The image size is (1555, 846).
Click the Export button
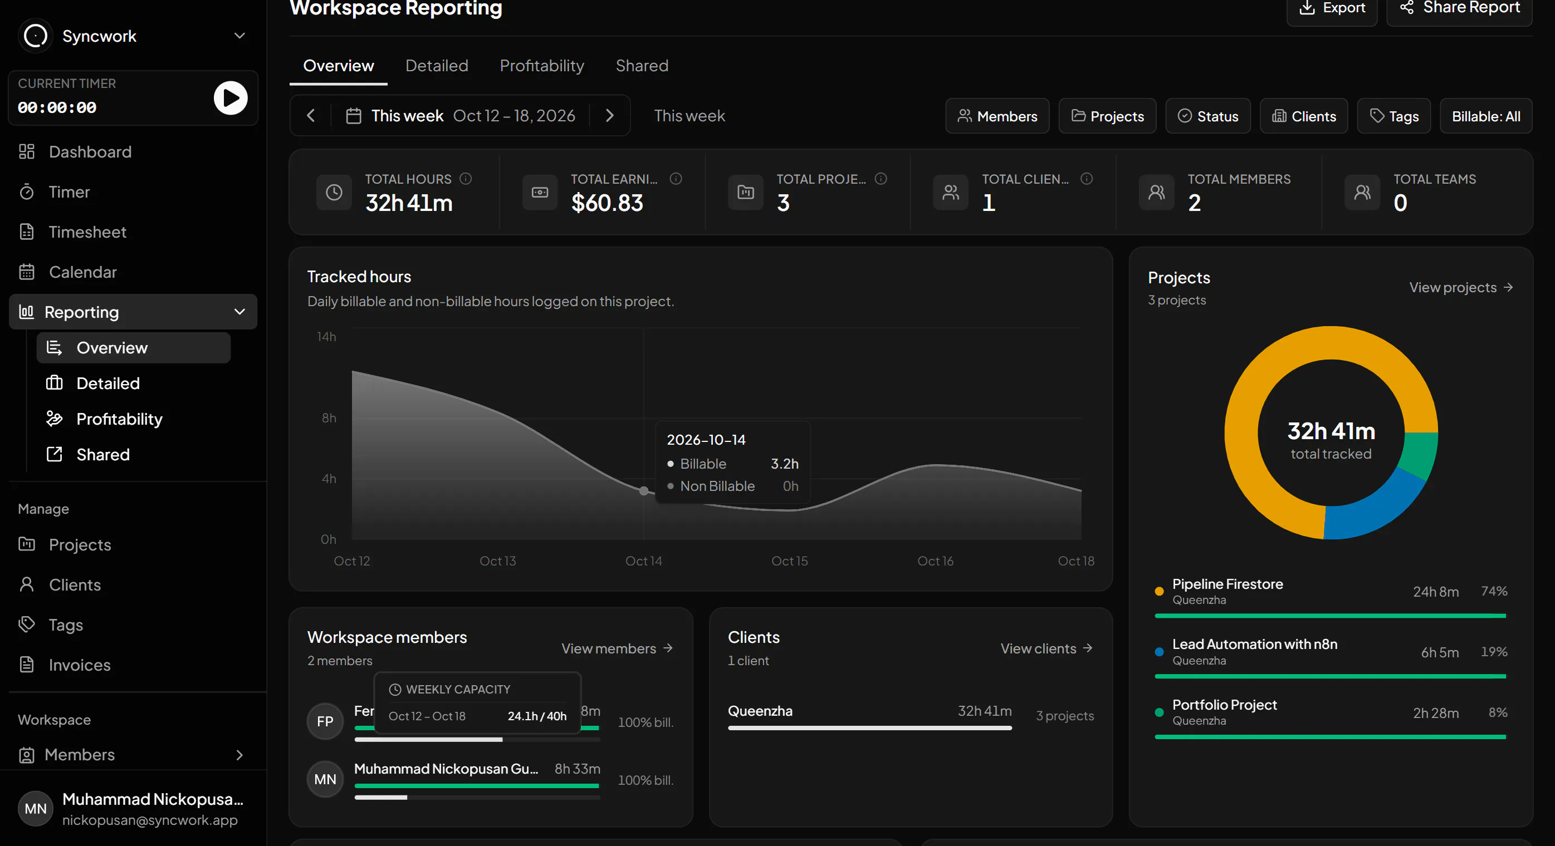point(1332,8)
